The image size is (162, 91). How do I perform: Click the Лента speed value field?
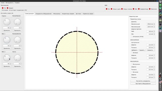click(17, 64)
